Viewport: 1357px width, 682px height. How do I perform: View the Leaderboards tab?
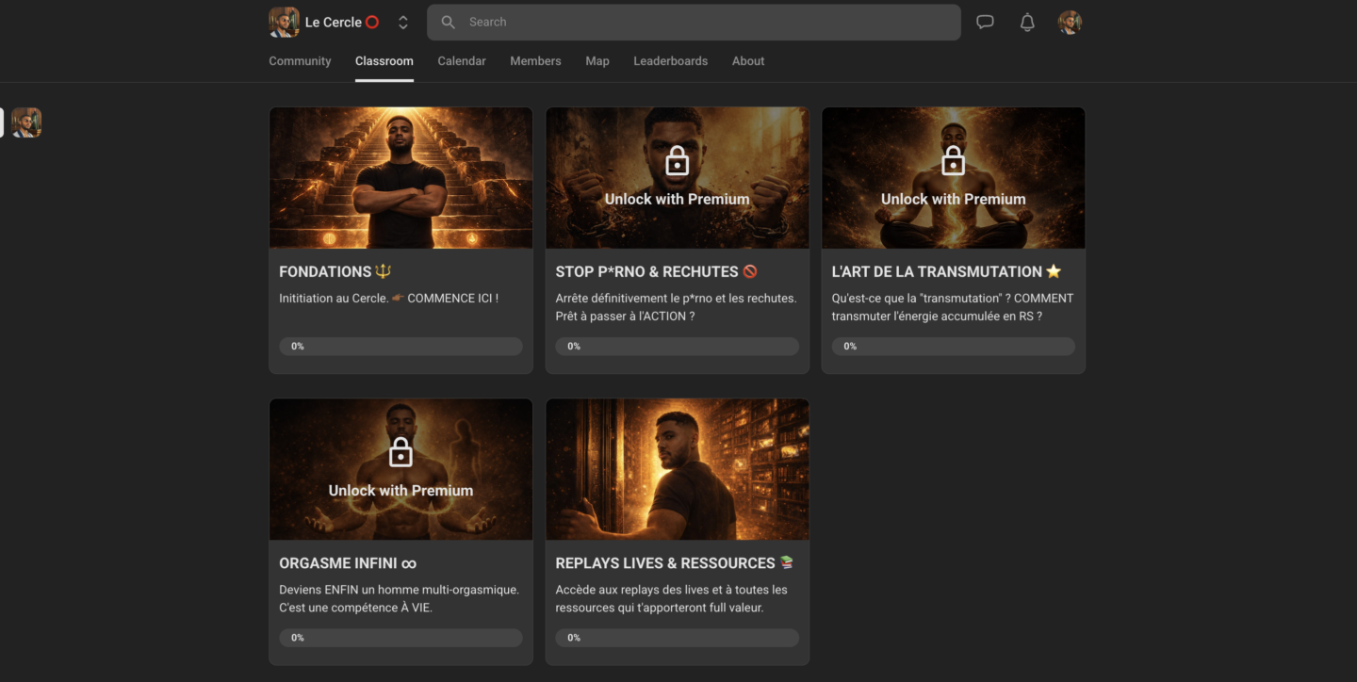(x=670, y=61)
